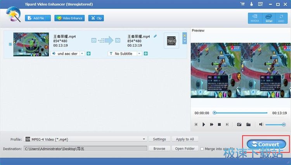The height and width of the screenshot is (165, 291).
Task: Click the 3D output mode icon
Action: (118, 40)
